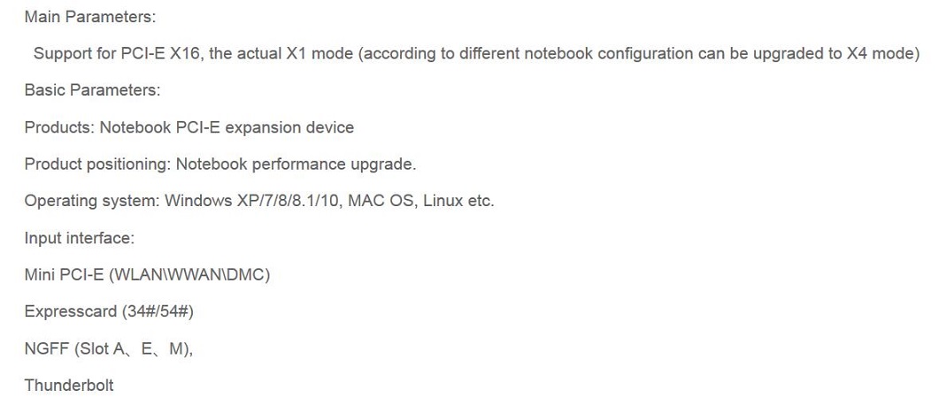Click '(WLAN\WWAN\DMC)' text
Image resolution: width=939 pixels, height=406 pixels.
pyautogui.click(x=189, y=275)
